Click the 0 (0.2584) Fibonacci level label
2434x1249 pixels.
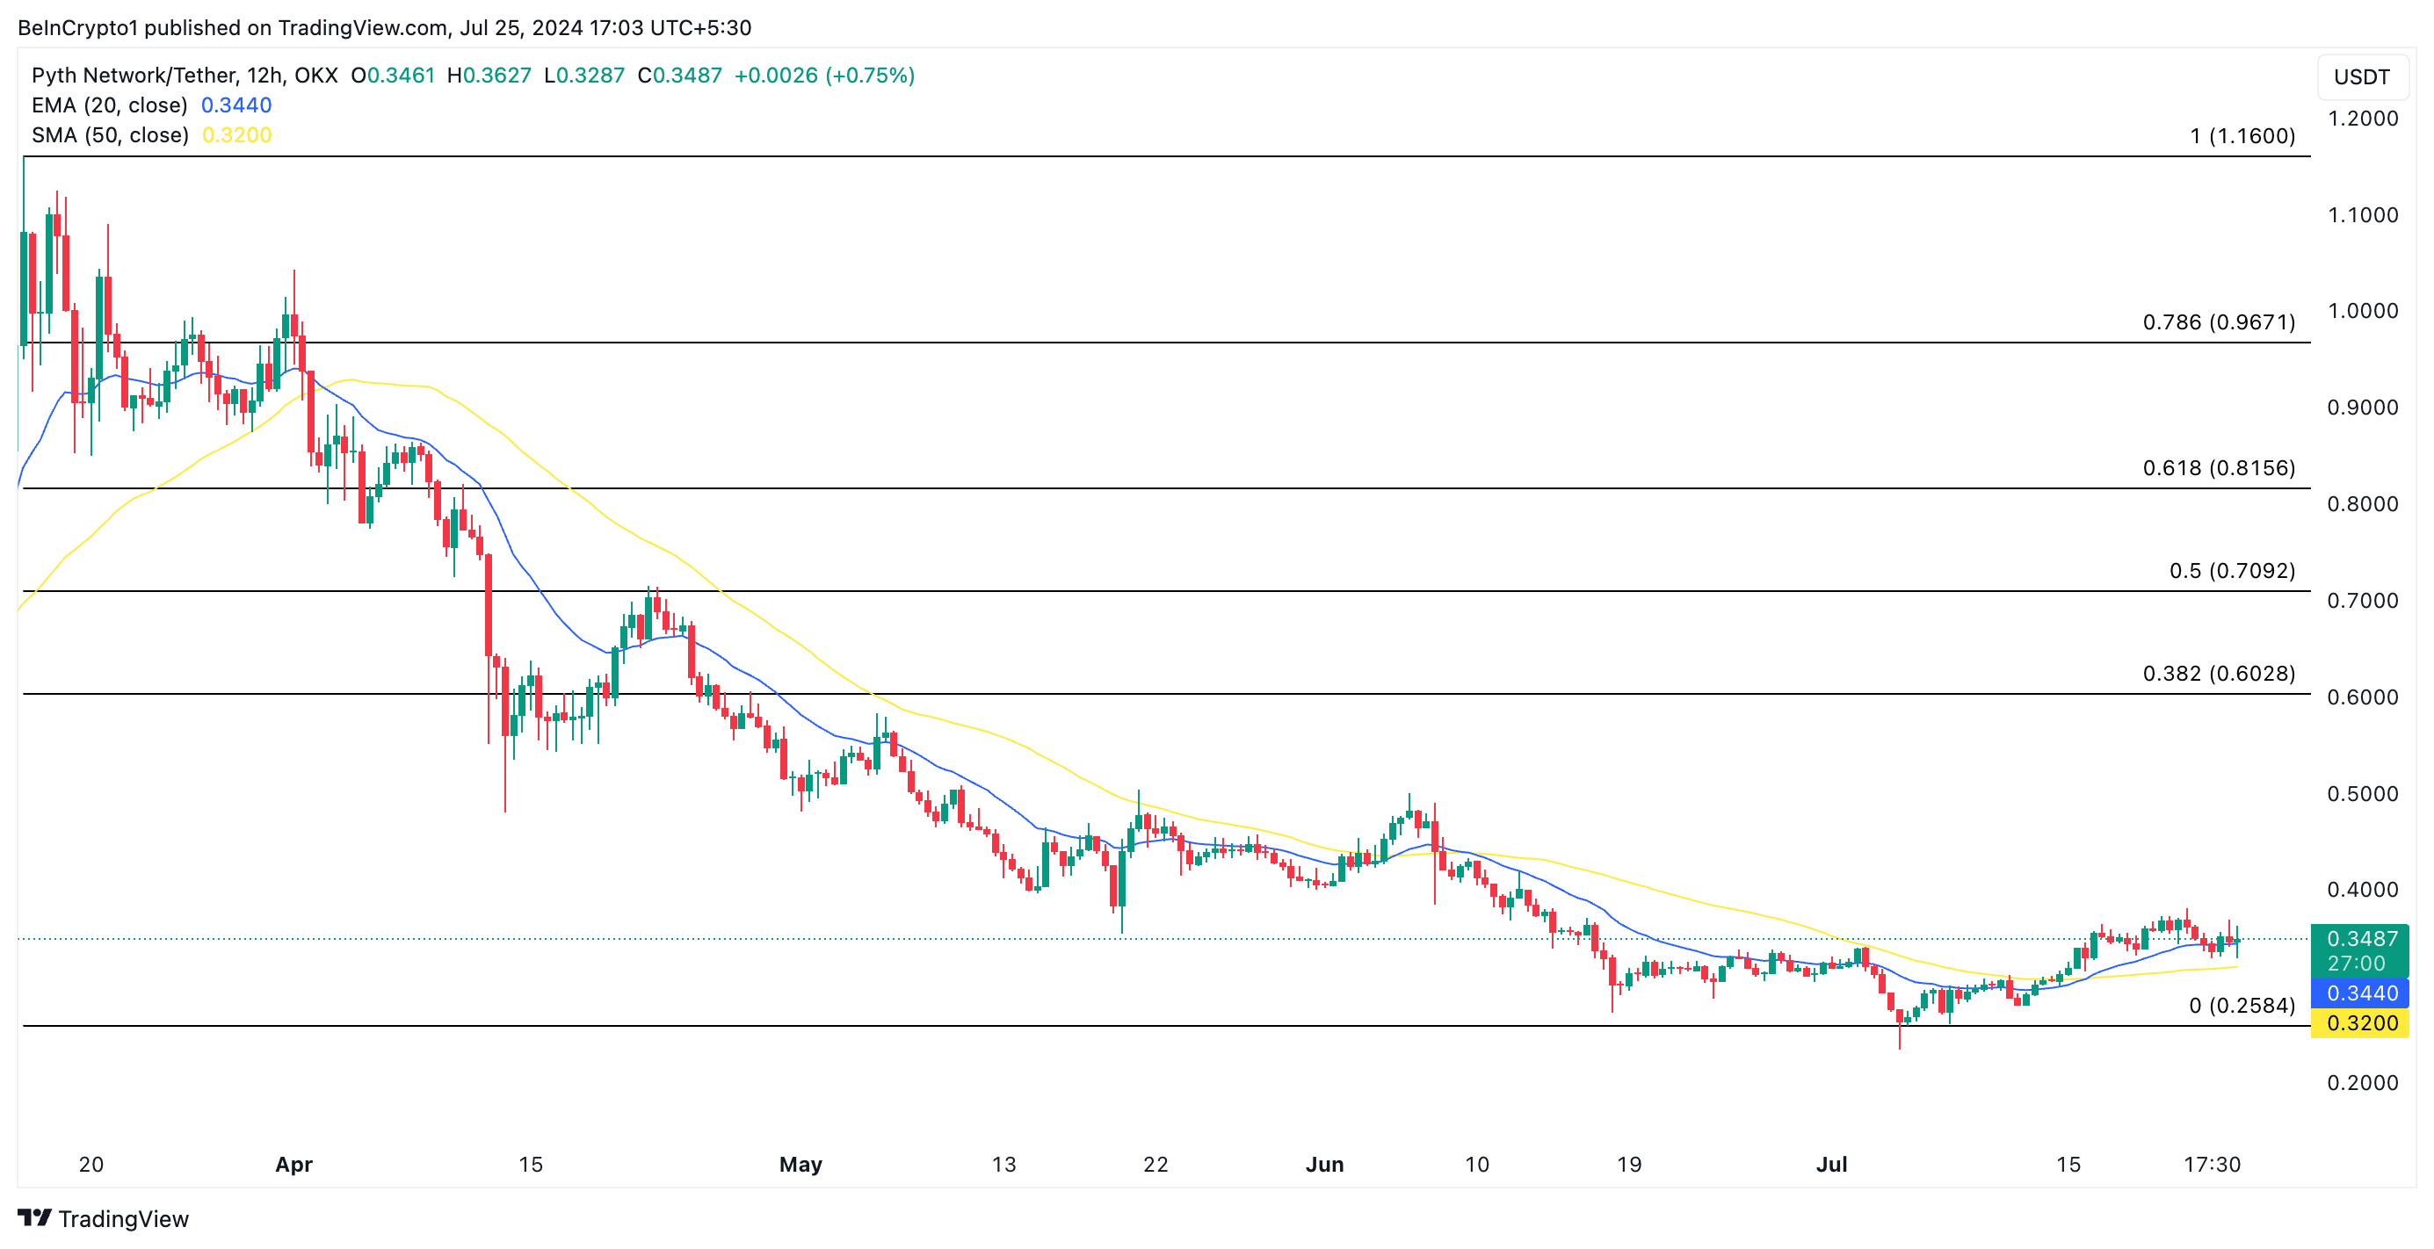(x=2242, y=1005)
